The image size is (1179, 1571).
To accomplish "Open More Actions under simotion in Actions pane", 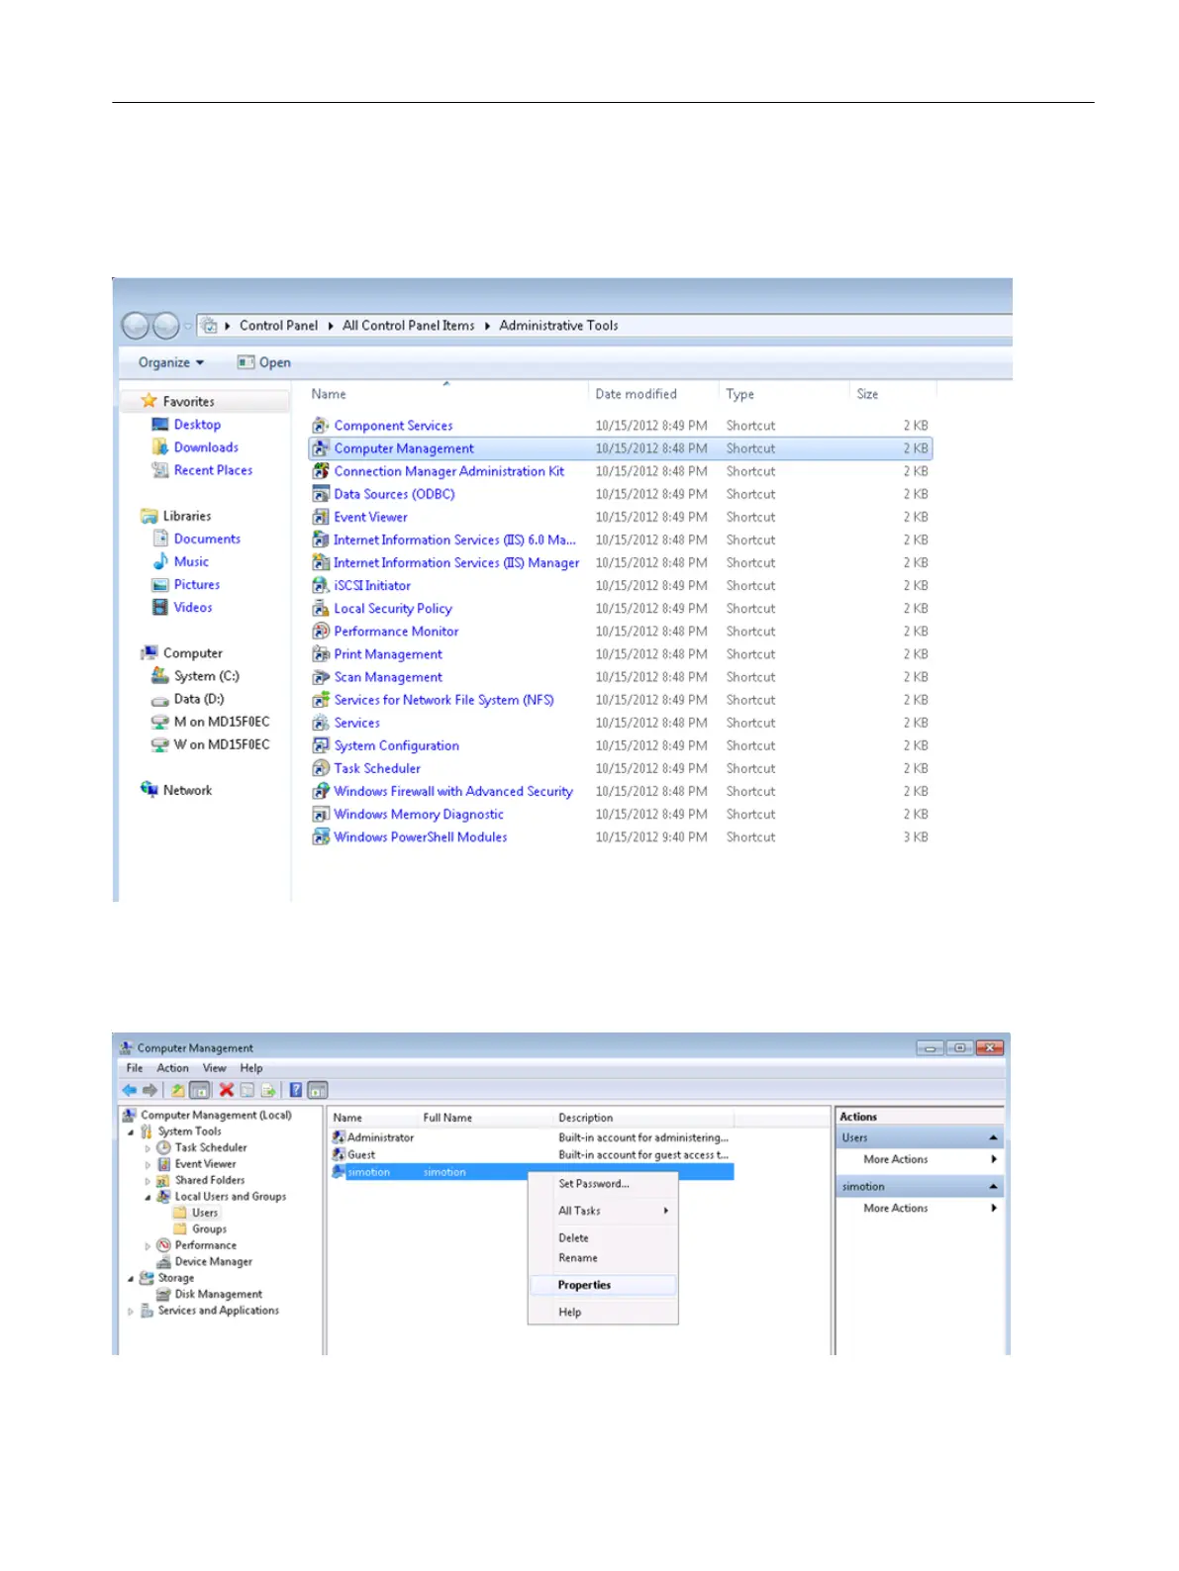I will [920, 1208].
